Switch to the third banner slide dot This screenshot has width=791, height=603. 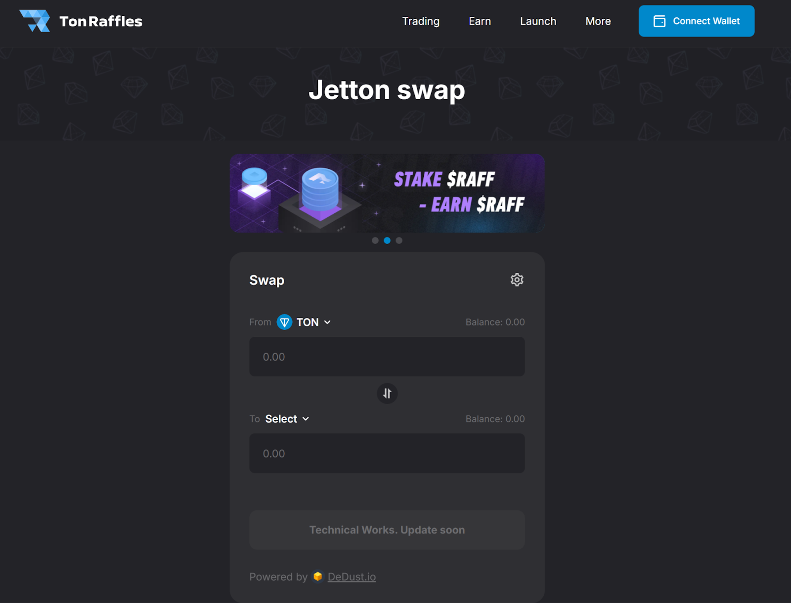point(399,241)
